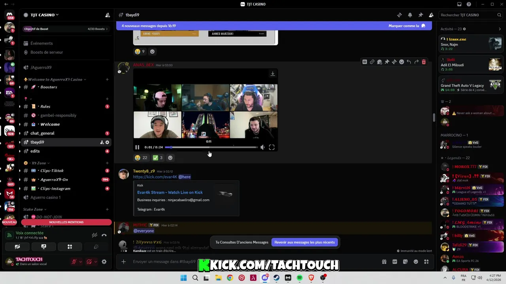Start an activity button in voice panel

pos(70,247)
